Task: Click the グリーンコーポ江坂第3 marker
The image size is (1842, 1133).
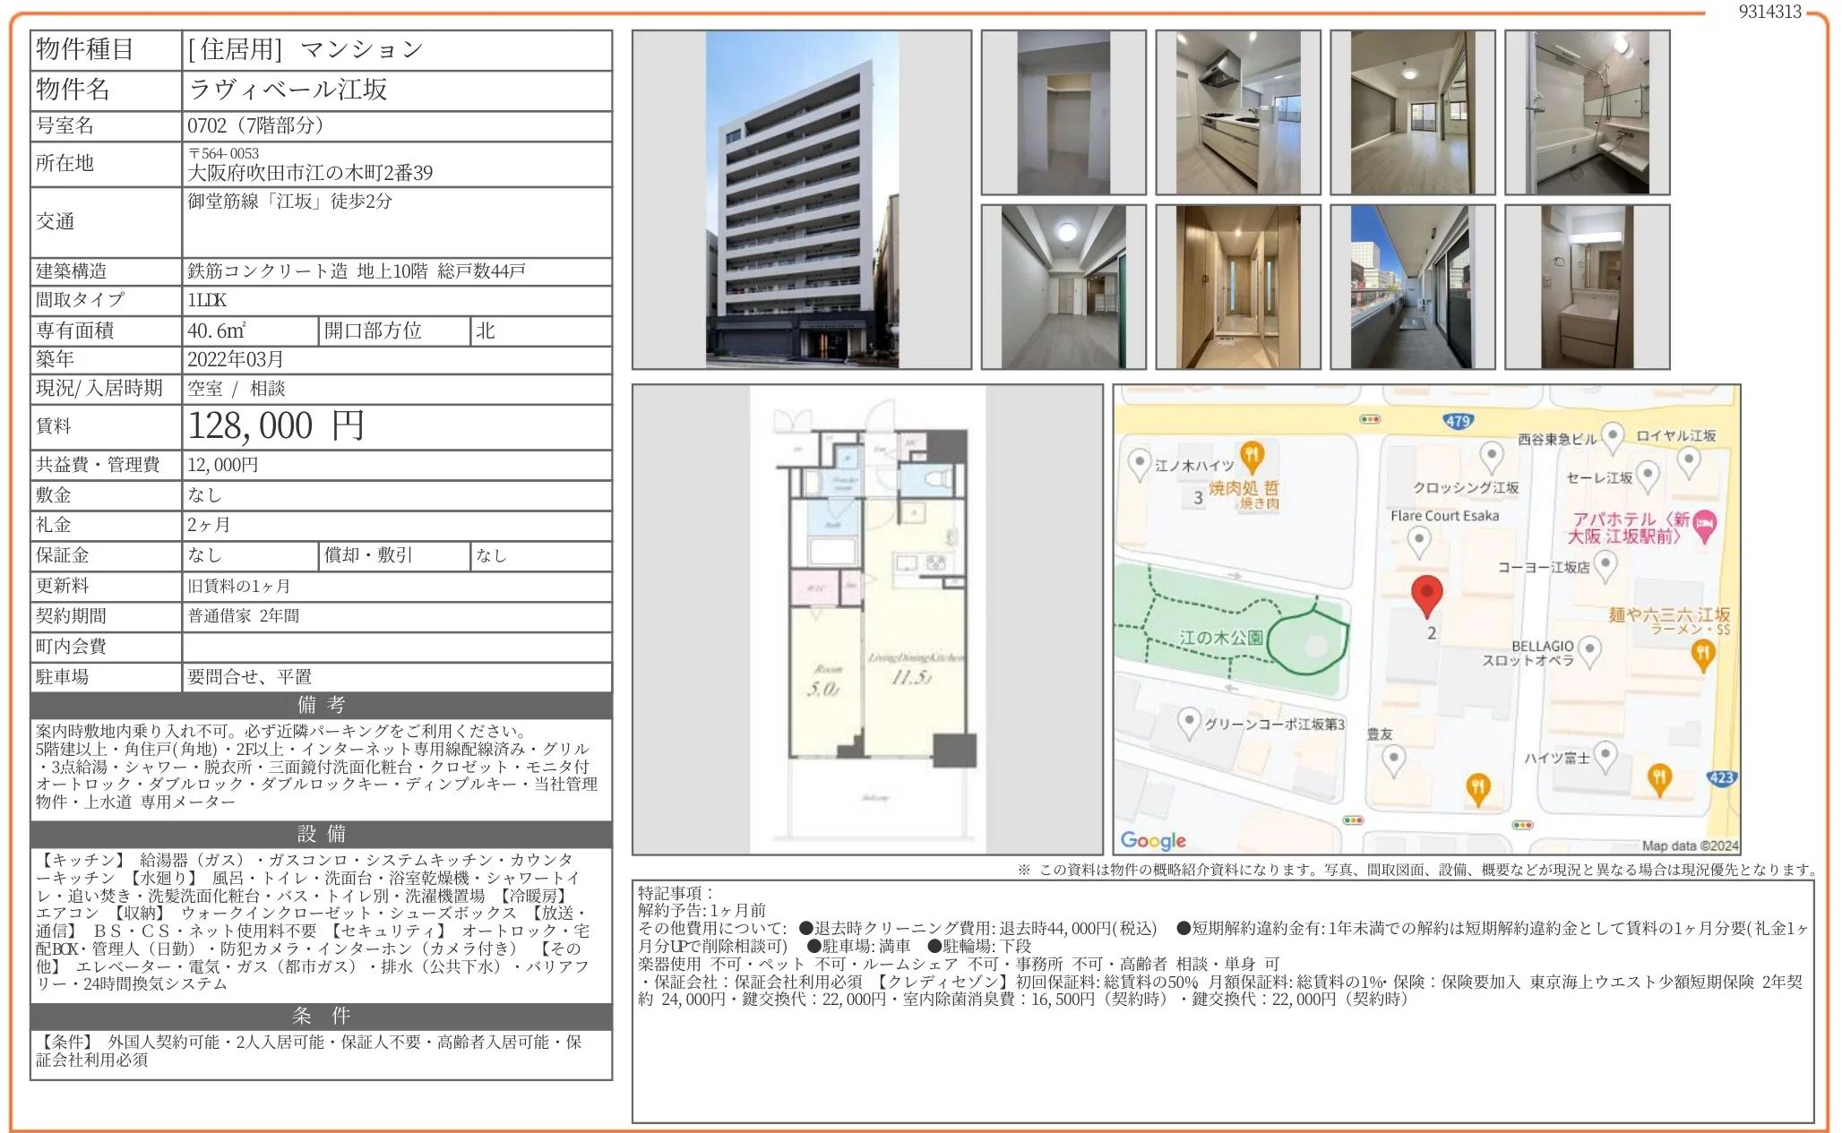Action: (x=1188, y=719)
